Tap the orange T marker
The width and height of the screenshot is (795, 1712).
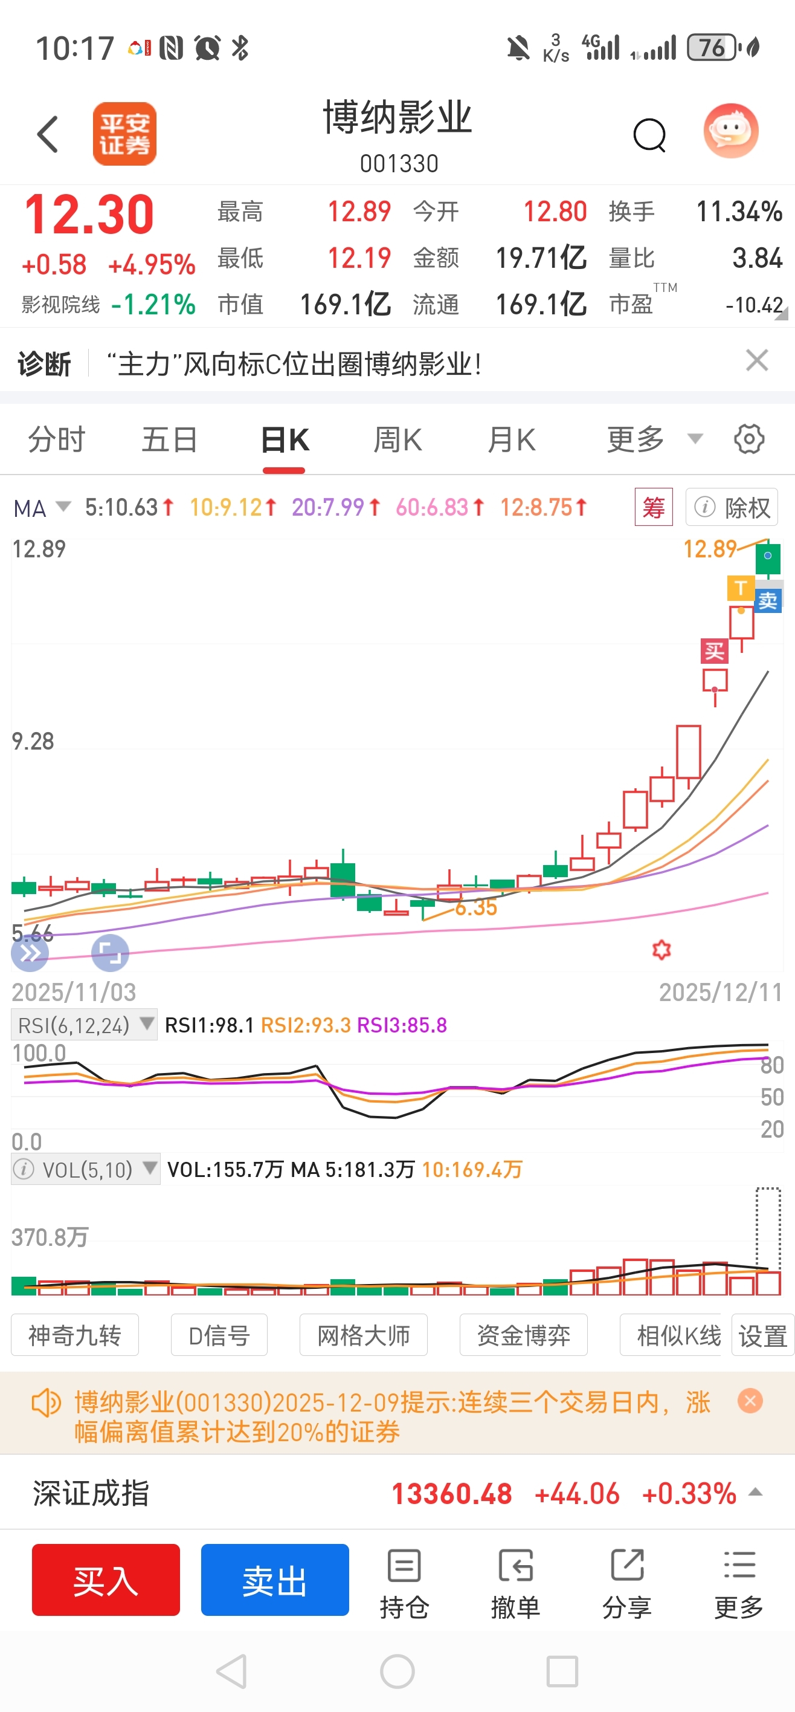click(741, 588)
